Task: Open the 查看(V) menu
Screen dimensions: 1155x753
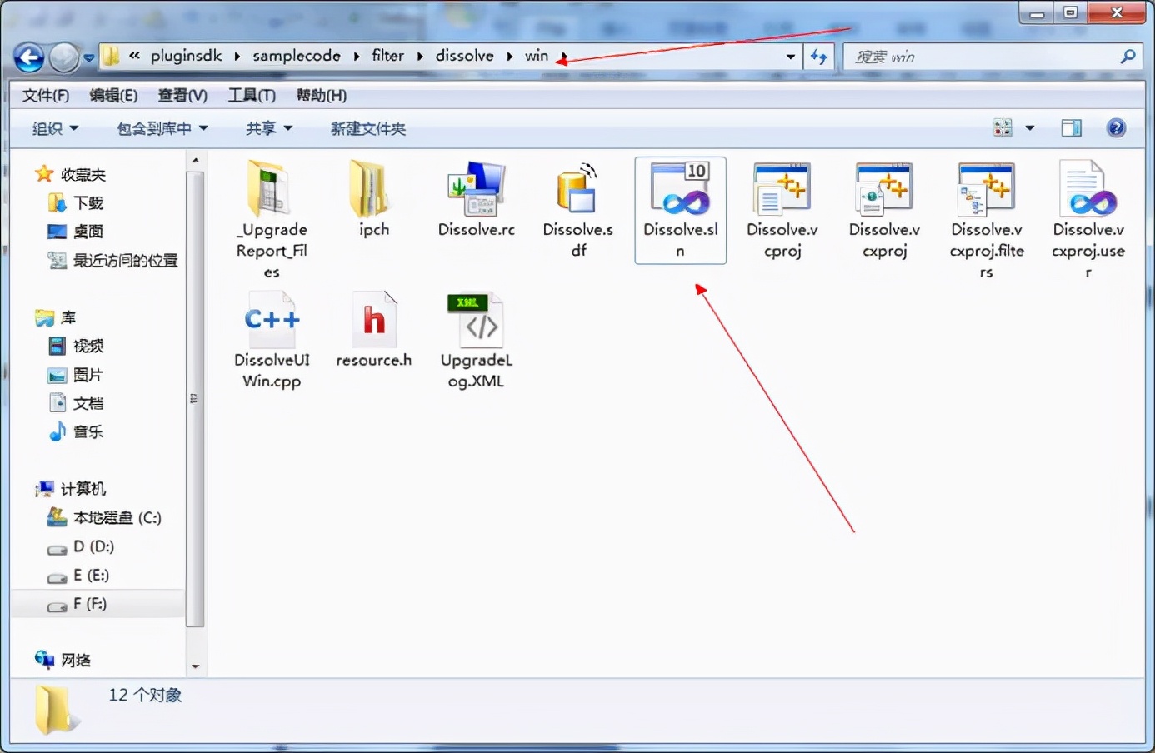Action: [182, 95]
